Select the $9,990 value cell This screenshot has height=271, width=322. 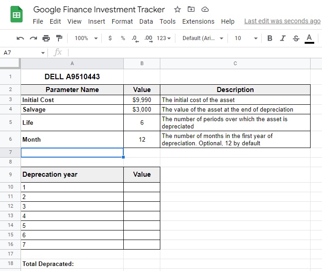(x=142, y=100)
